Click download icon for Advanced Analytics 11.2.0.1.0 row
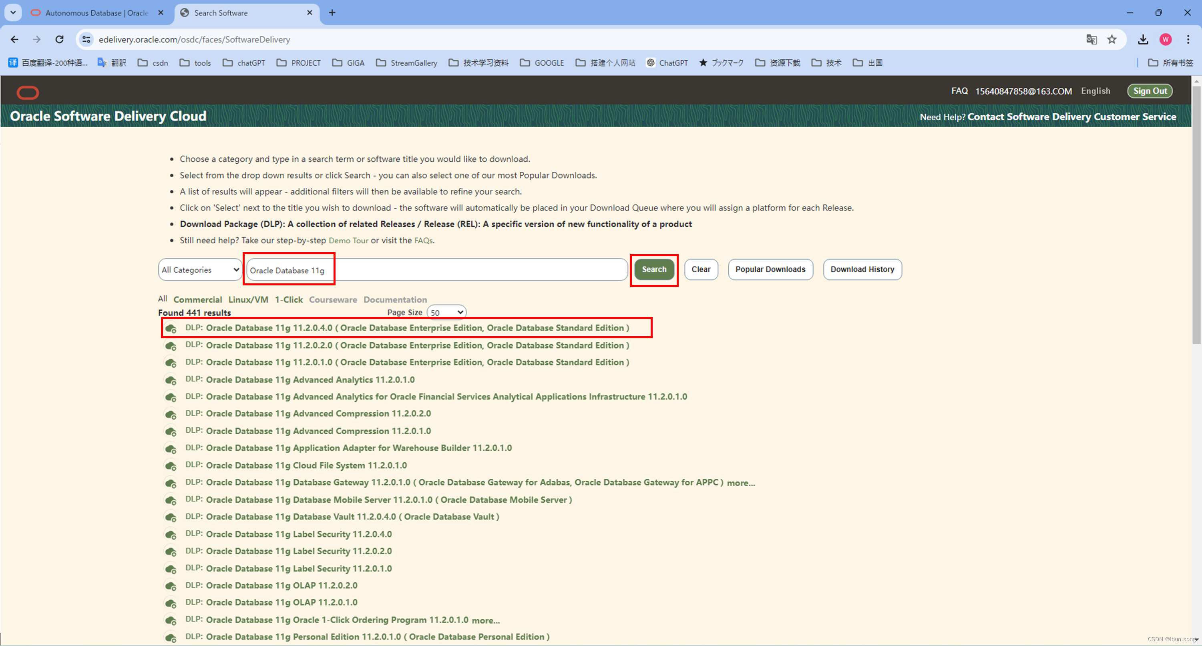This screenshot has width=1202, height=646. [171, 380]
